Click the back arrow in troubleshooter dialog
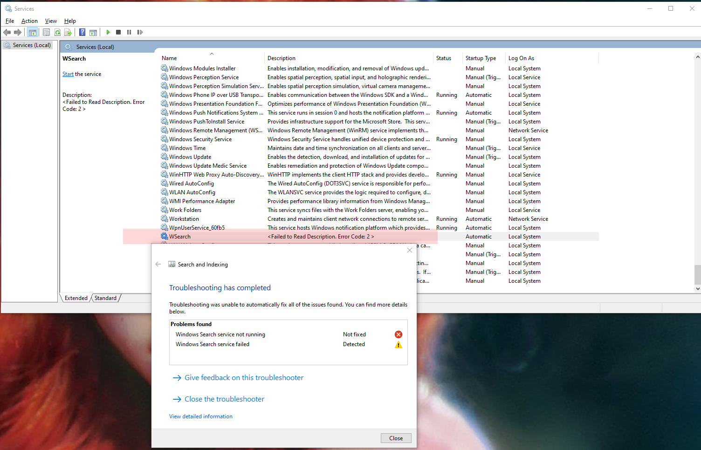The height and width of the screenshot is (450, 701). (158, 264)
